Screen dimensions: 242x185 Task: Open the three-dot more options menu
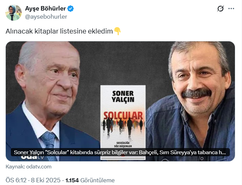pyautogui.click(x=231, y=9)
